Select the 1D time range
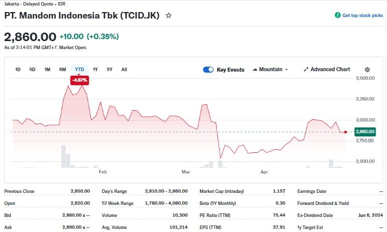Screen dimensions: 387x232 click(x=18, y=70)
